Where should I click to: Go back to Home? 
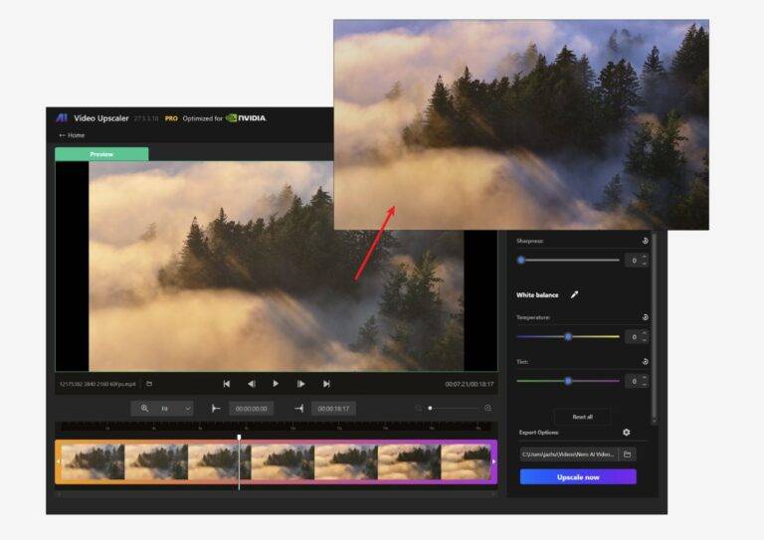[x=72, y=135]
